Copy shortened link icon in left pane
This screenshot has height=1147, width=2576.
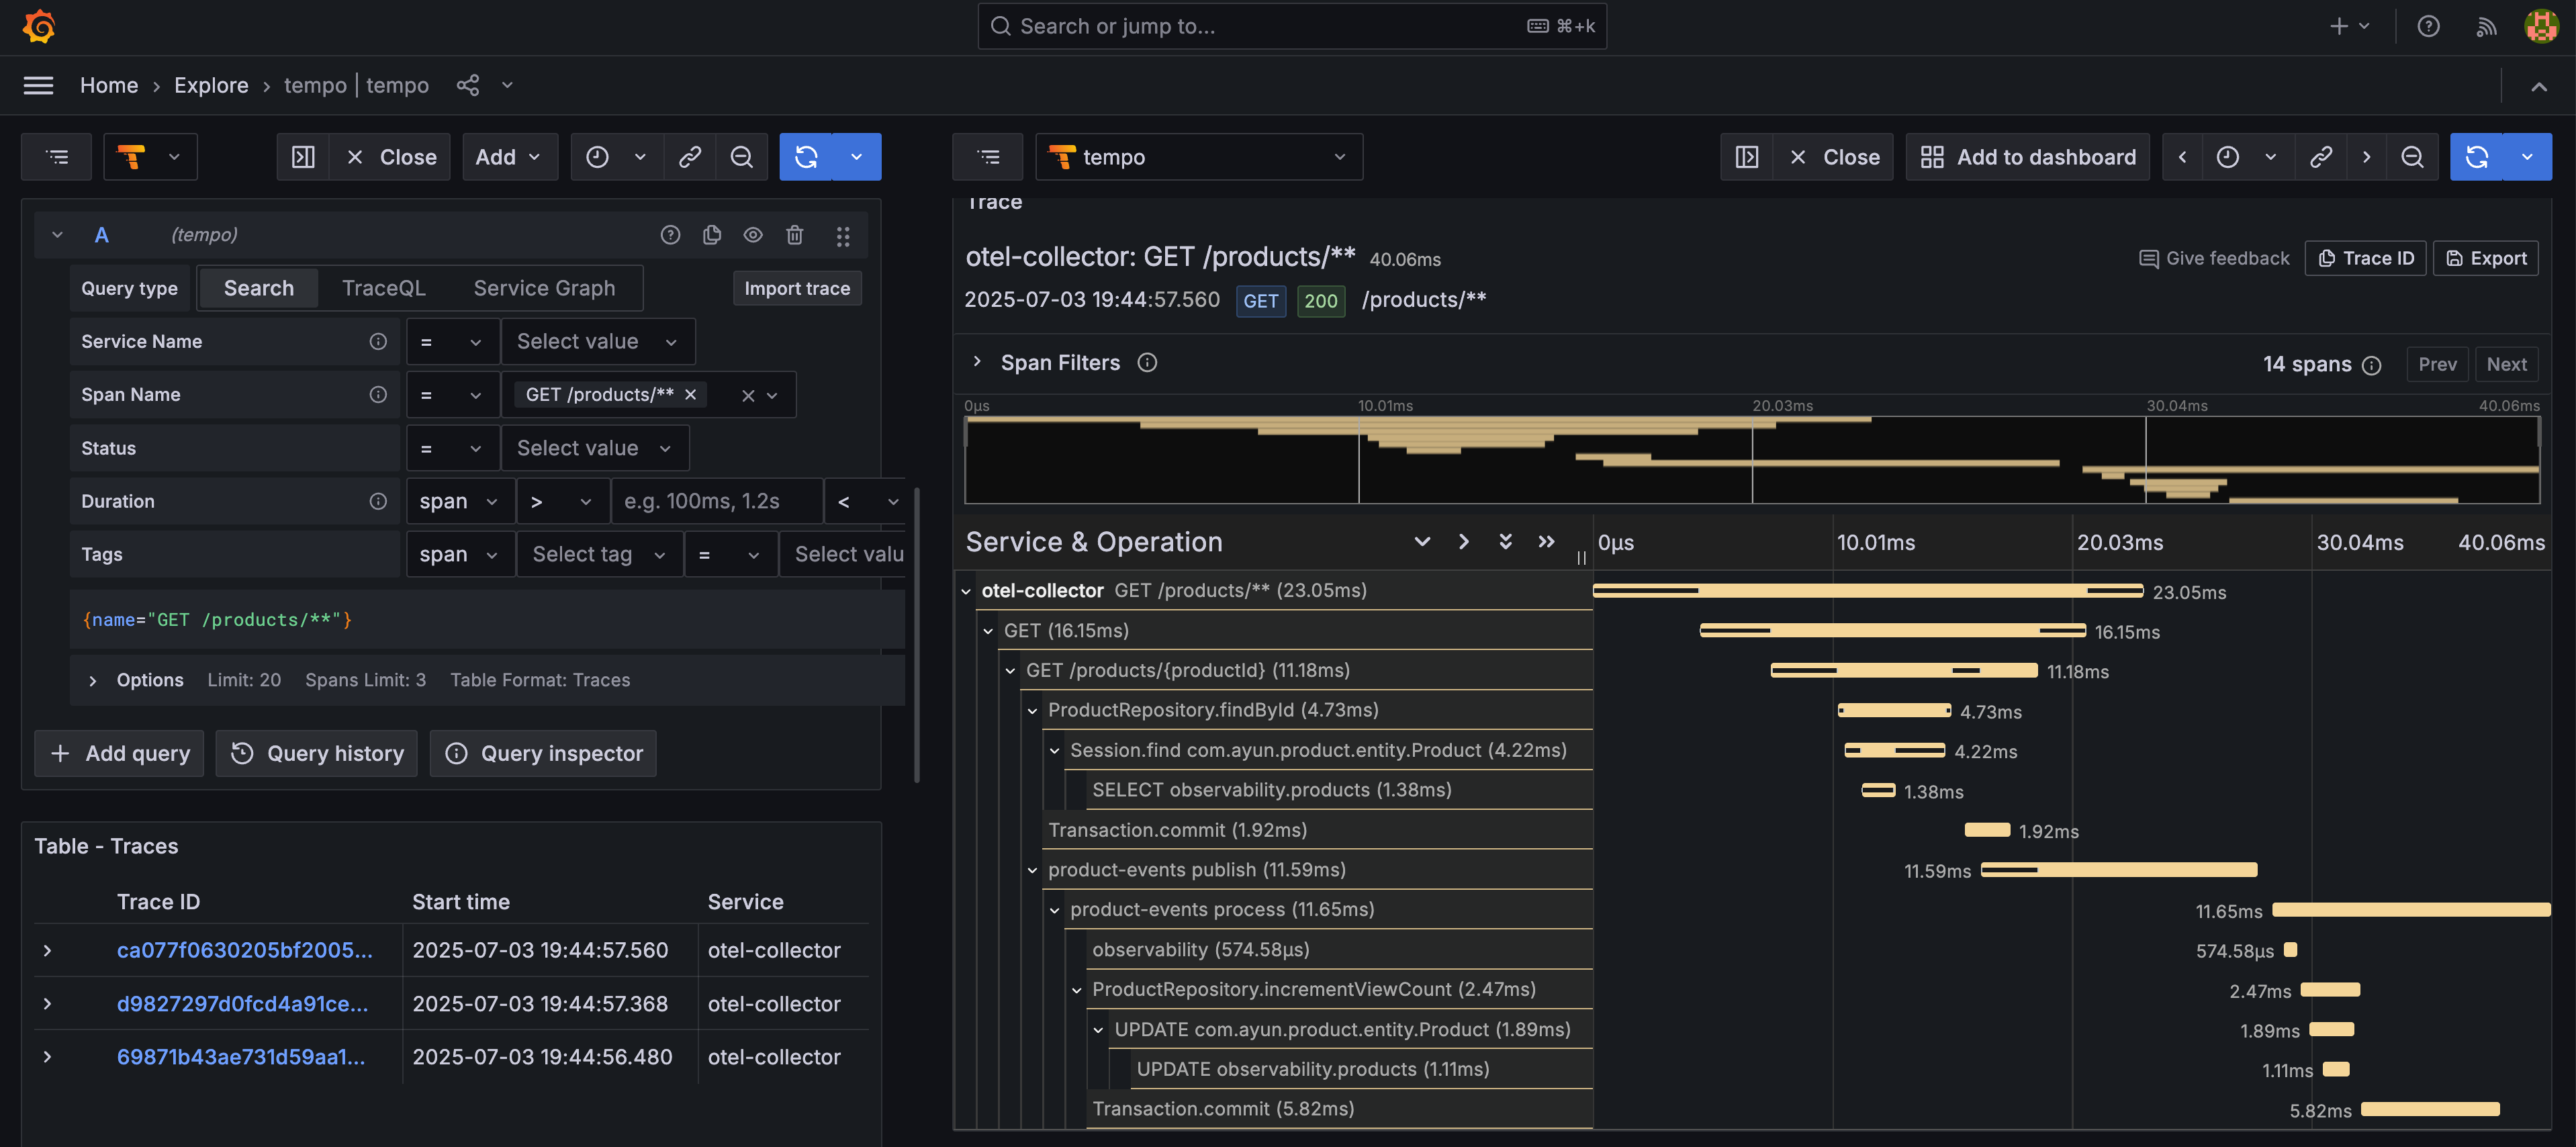tap(690, 157)
